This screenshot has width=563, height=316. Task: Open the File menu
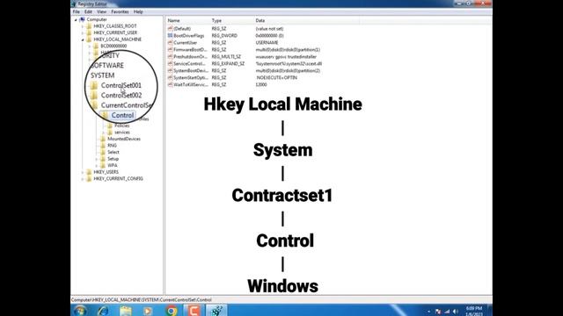pyautogui.click(x=77, y=11)
